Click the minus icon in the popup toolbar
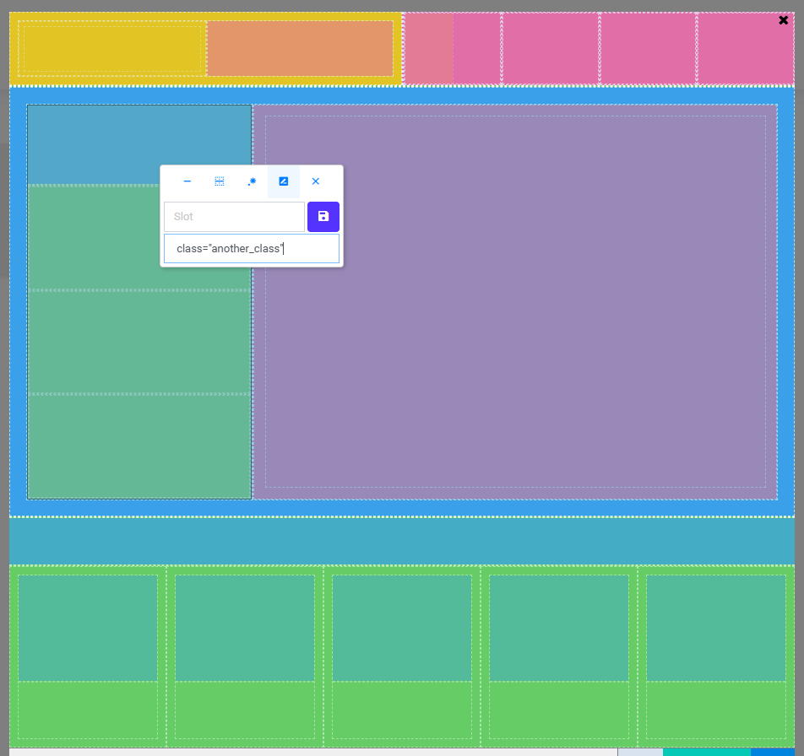804x756 pixels. click(x=187, y=181)
